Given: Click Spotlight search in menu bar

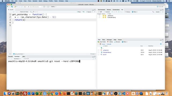Looking at the screenshot, I should coord(164,1).
